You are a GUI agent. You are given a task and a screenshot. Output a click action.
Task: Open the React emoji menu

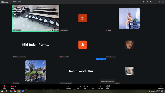(85, 87)
